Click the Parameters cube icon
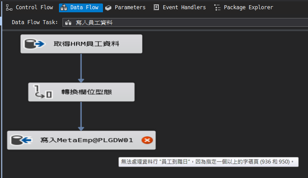Viewport: 308px width, 178px height. 108,7
